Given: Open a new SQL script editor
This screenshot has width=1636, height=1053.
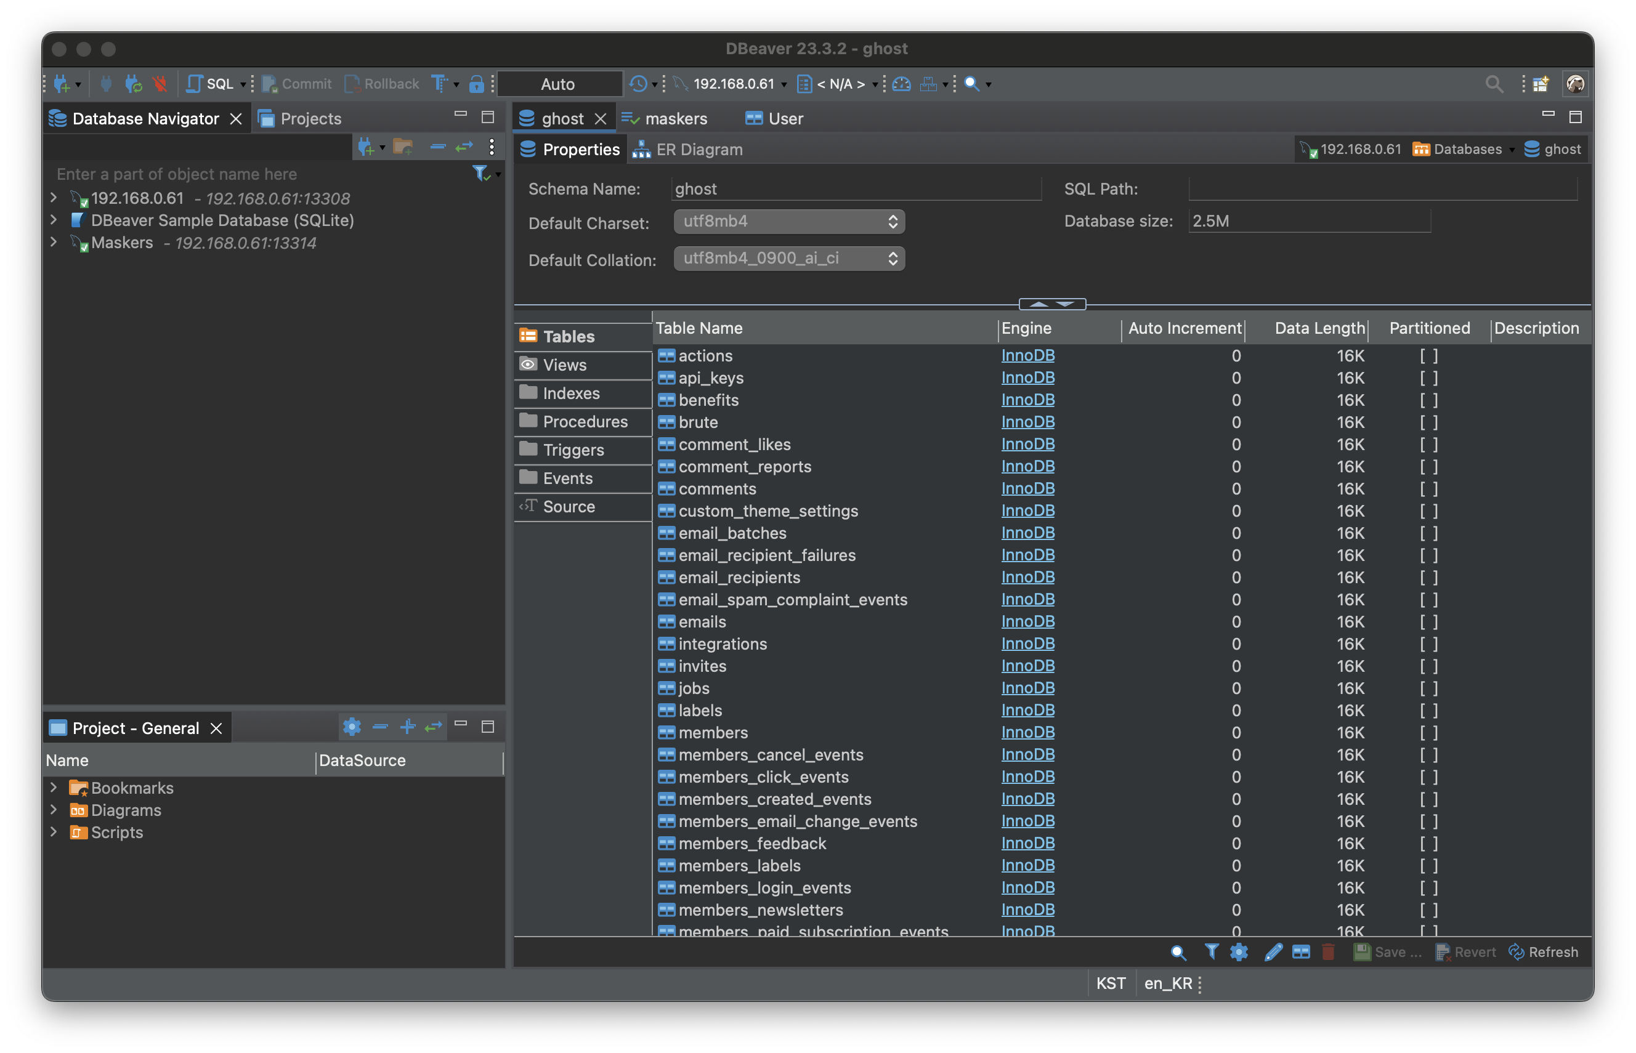Looking at the screenshot, I should click(211, 84).
